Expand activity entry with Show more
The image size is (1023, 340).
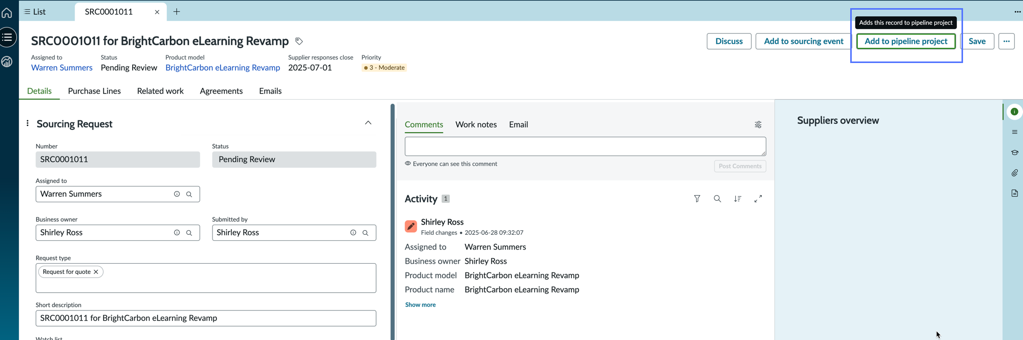420,305
